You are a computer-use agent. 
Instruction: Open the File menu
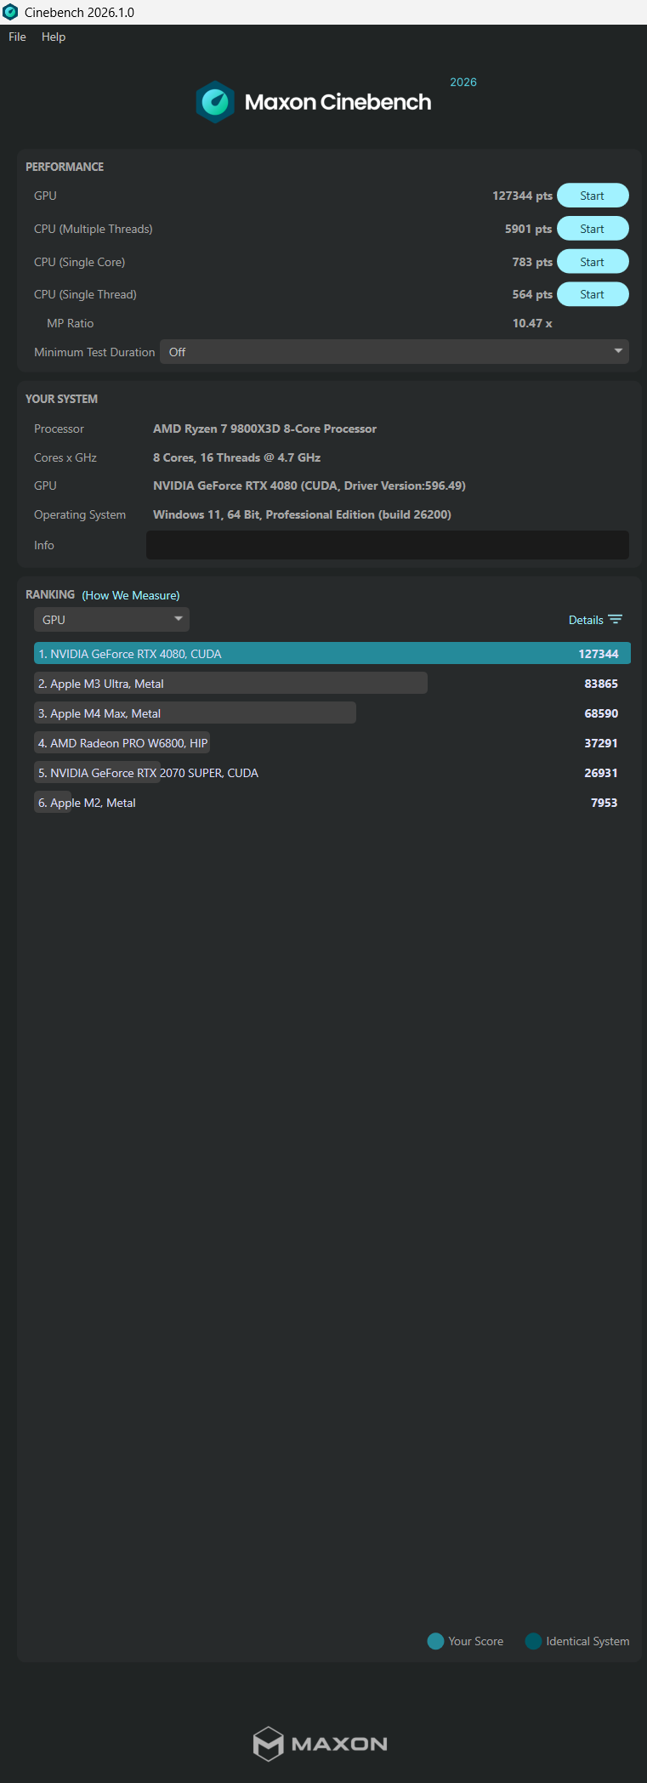coord(17,37)
